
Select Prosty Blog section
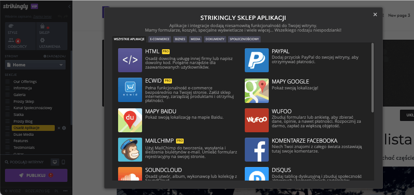point(23,121)
